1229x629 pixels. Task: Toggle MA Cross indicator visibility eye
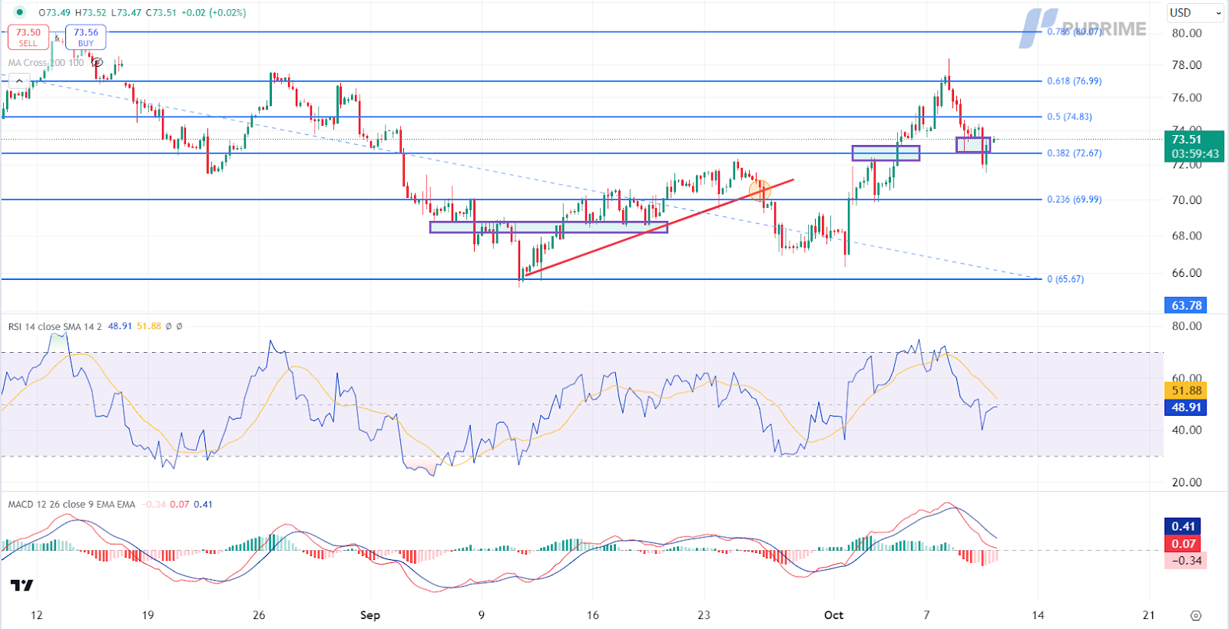98,62
